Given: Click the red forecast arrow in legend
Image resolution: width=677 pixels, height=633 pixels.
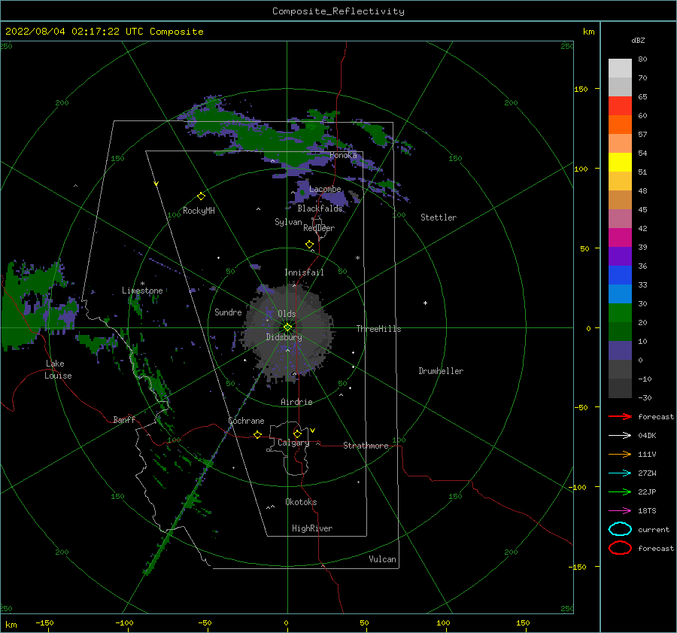Looking at the screenshot, I should click(620, 416).
